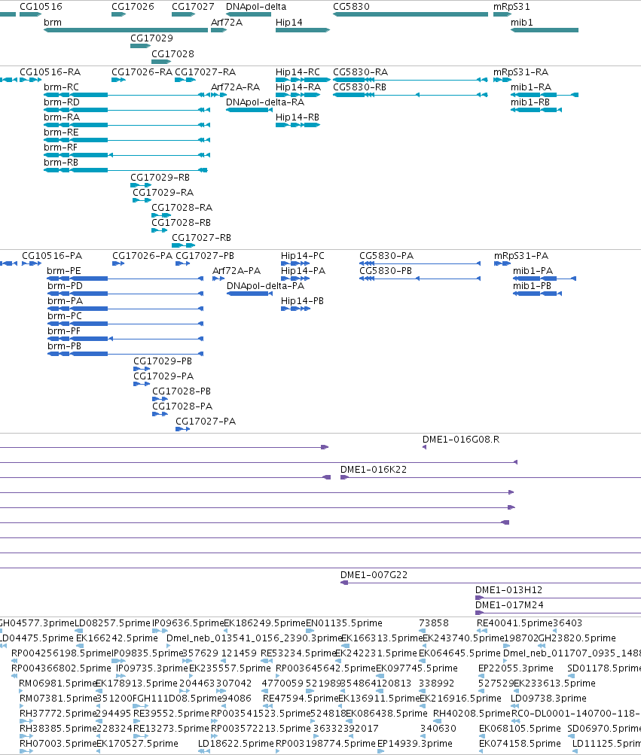Image resolution: width=641 pixels, height=755 pixels.
Task: Click the Hip14-PC protein label
Action: tap(303, 256)
